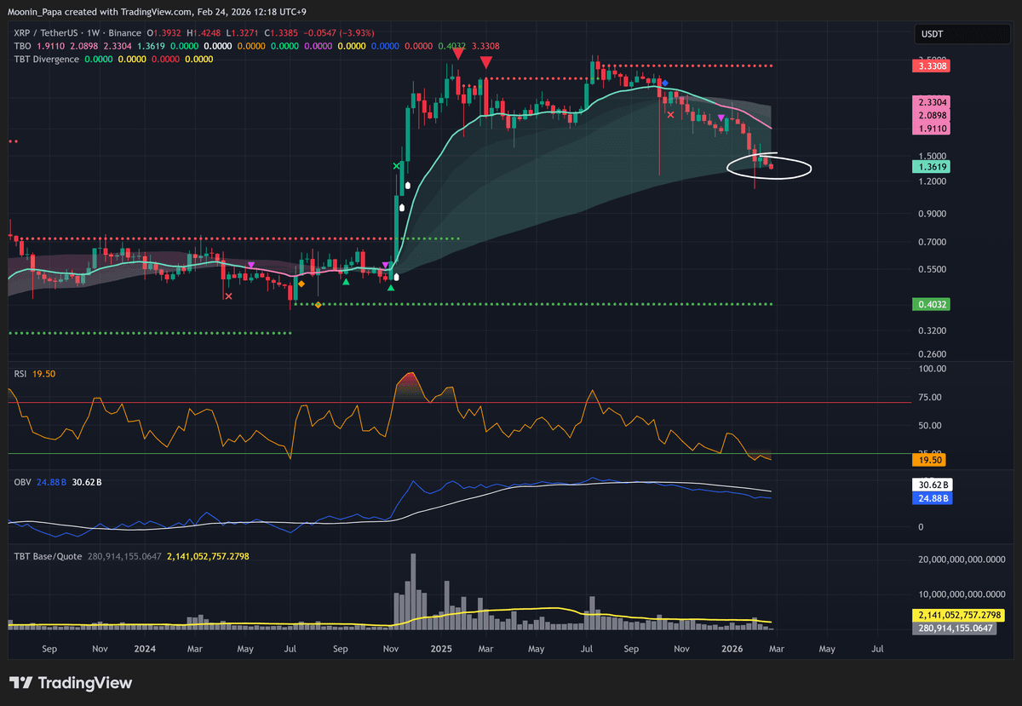
Task: Click the 0.2600 price scale tick
Action: tap(931, 354)
